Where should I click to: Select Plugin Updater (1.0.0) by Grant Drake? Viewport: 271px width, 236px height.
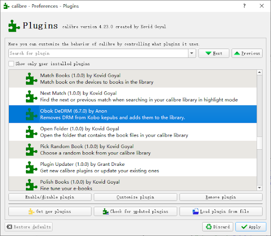pyautogui.click(x=133, y=167)
